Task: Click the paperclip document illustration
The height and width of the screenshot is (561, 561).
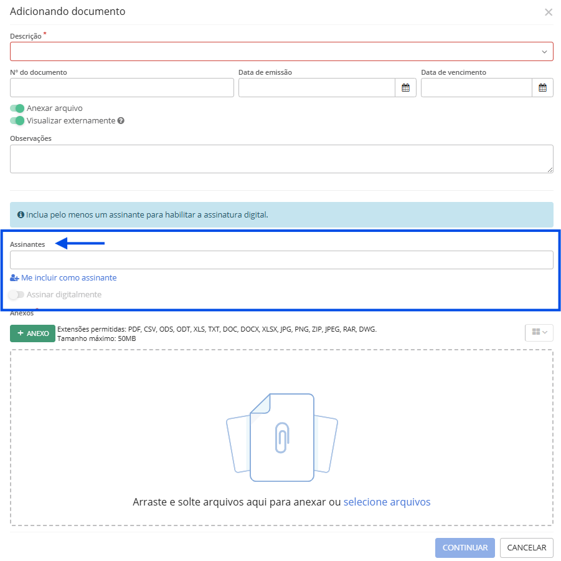Action: click(282, 438)
